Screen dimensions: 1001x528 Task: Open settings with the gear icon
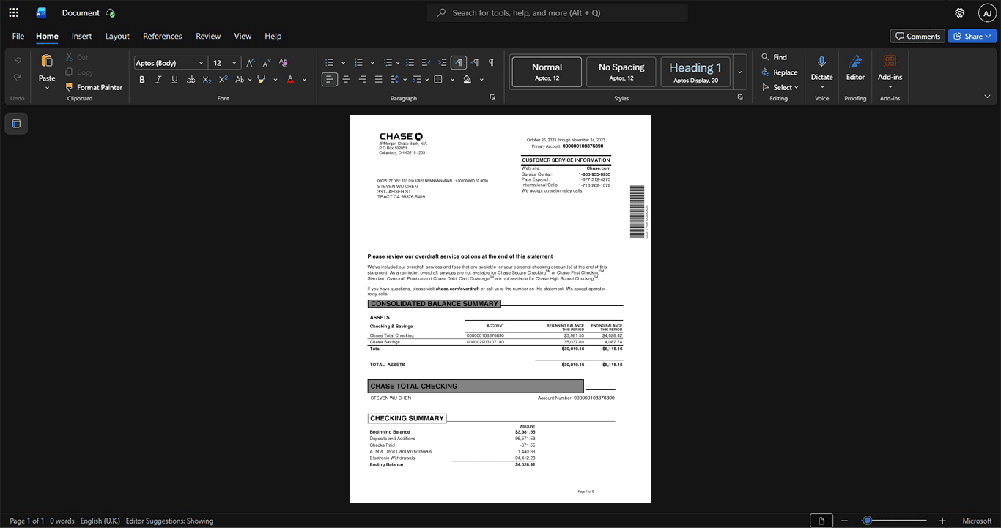coord(959,12)
